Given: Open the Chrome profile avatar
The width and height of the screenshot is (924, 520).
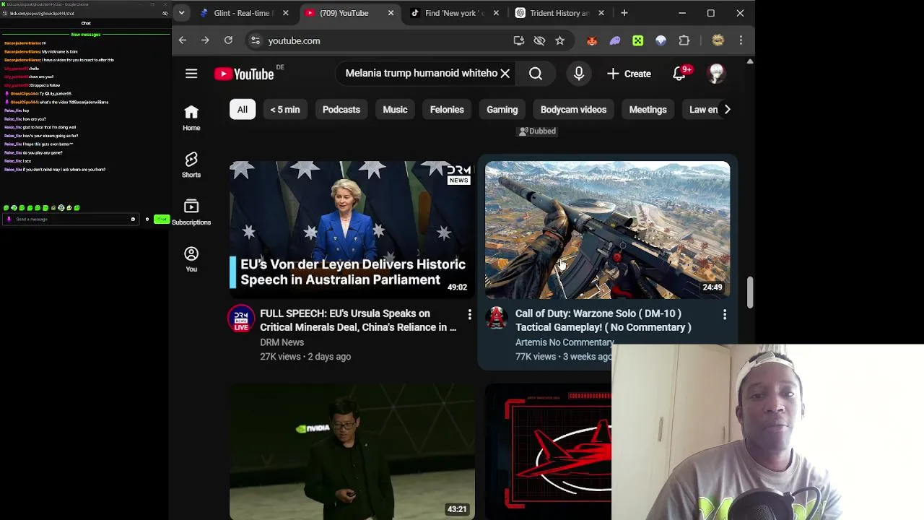Looking at the screenshot, I should [x=718, y=40].
